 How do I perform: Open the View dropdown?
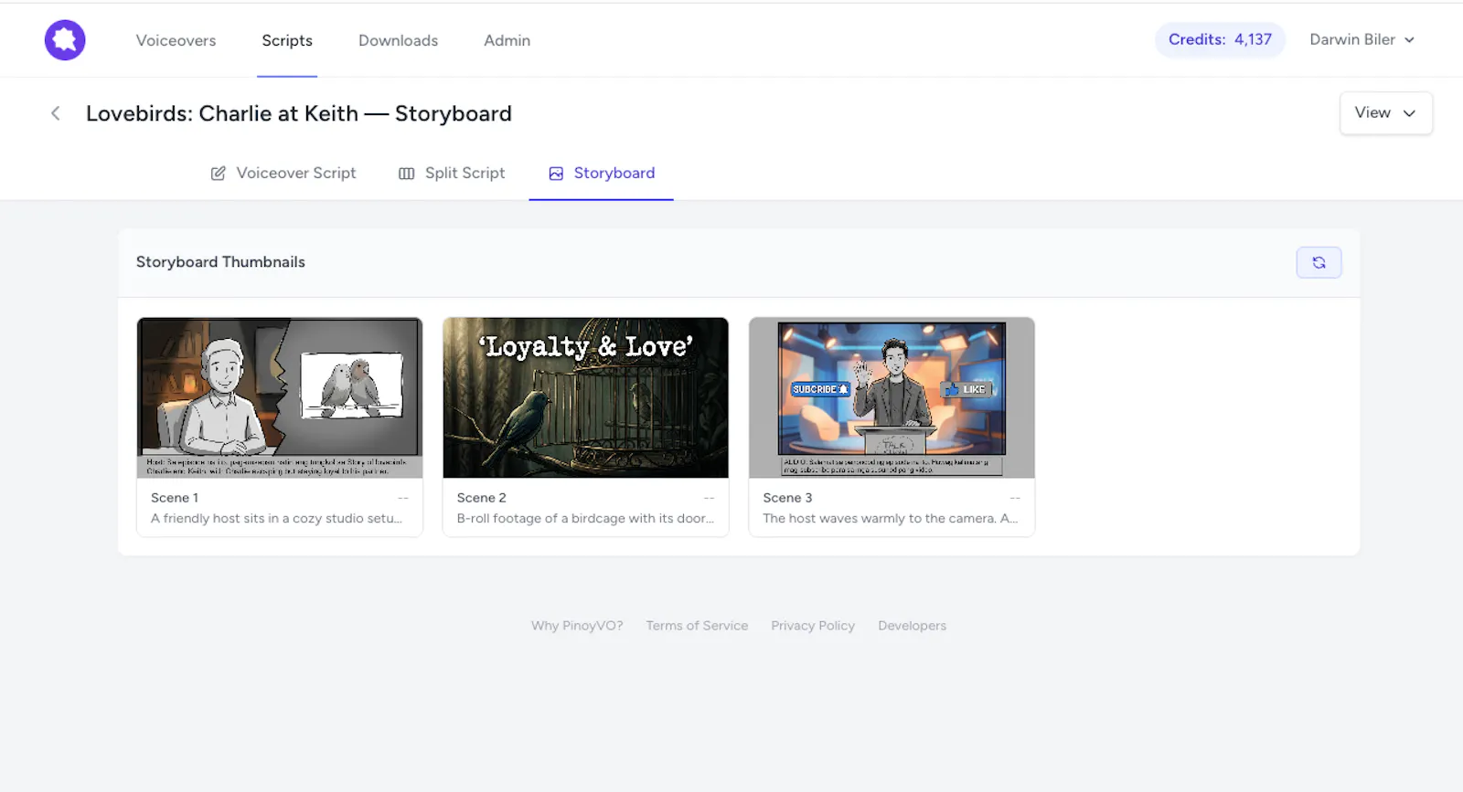click(x=1385, y=112)
